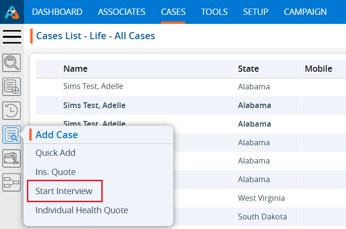The width and height of the screenshot is (346, 229).
Task: Navigate to the CAMPAIGN tab
Action: (305, 12)
